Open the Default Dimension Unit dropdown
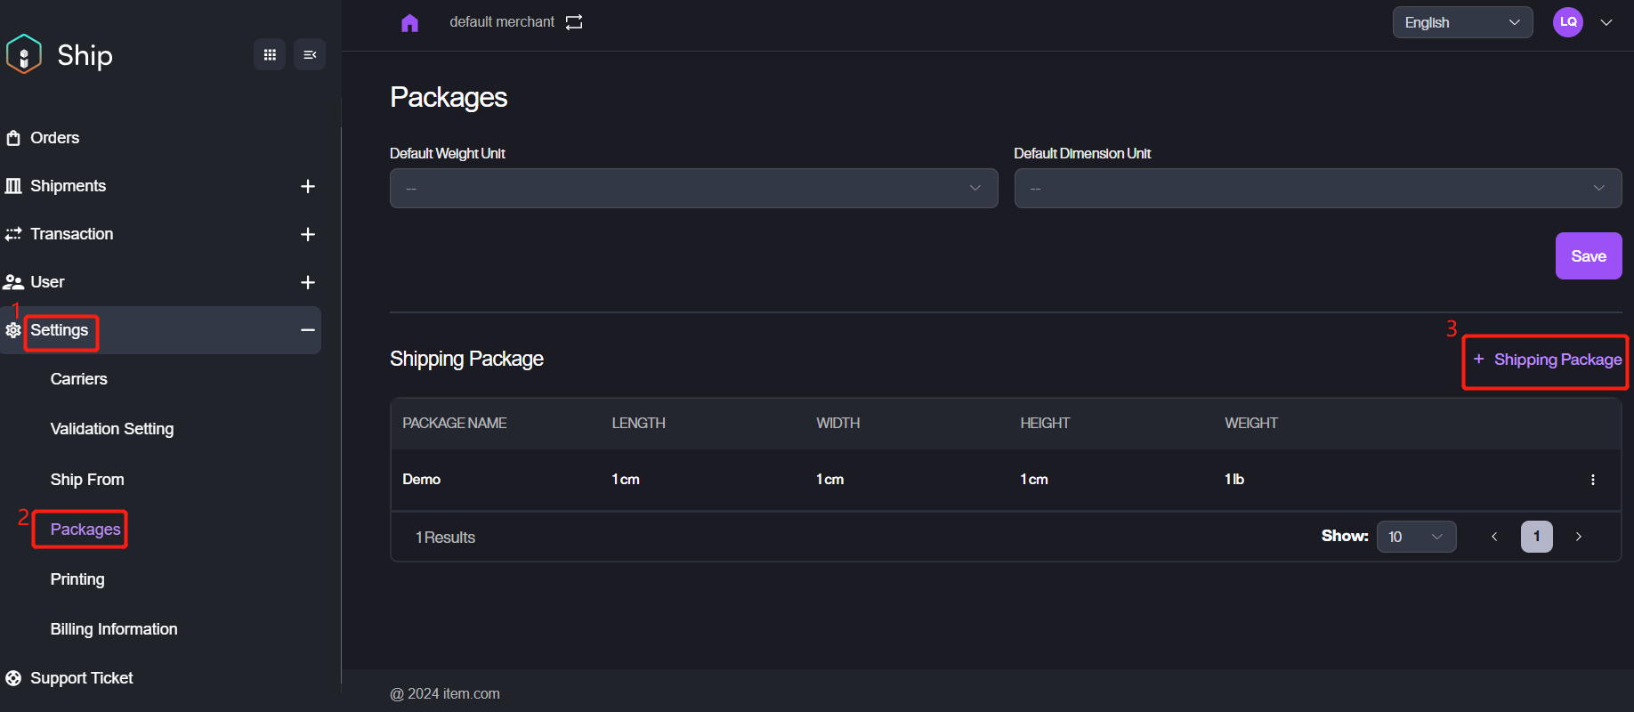This screenshot has width=1634, height=712. pos(1317,189)
